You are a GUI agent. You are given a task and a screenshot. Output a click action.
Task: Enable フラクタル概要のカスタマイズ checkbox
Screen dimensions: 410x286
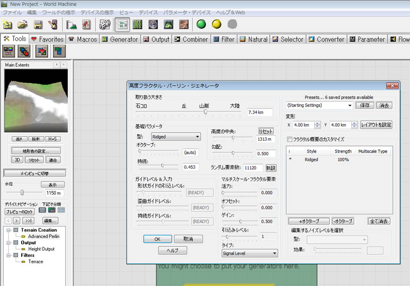289,139
